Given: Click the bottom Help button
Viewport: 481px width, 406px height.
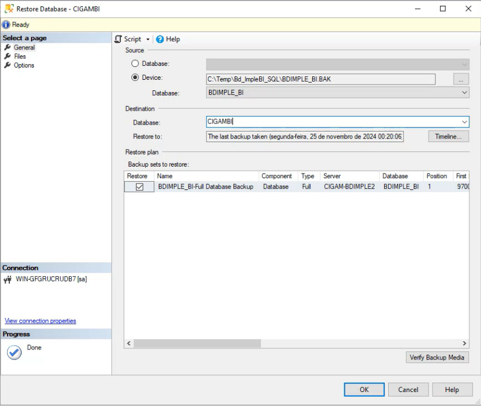Looking at the screenshot, I should click(452, 390).
